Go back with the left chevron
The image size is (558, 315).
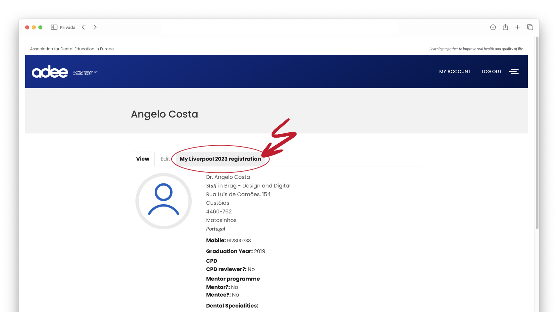pyautogui.click(x=83, y=27)
